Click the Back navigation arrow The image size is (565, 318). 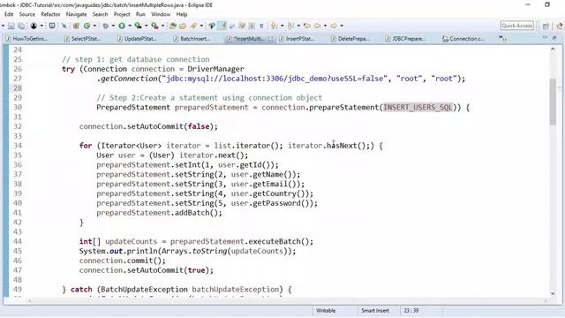317,26
